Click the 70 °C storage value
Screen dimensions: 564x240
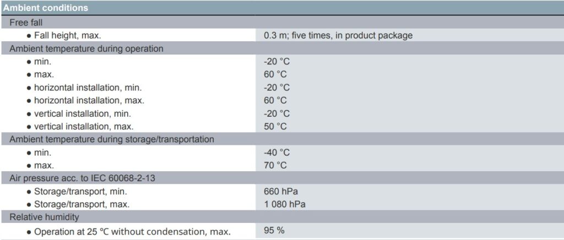pos(275,165)
